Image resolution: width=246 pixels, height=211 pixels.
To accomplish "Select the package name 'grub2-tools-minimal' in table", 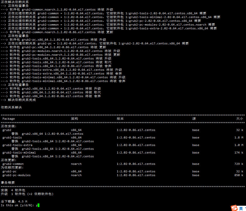I will [x=19, y=153].
